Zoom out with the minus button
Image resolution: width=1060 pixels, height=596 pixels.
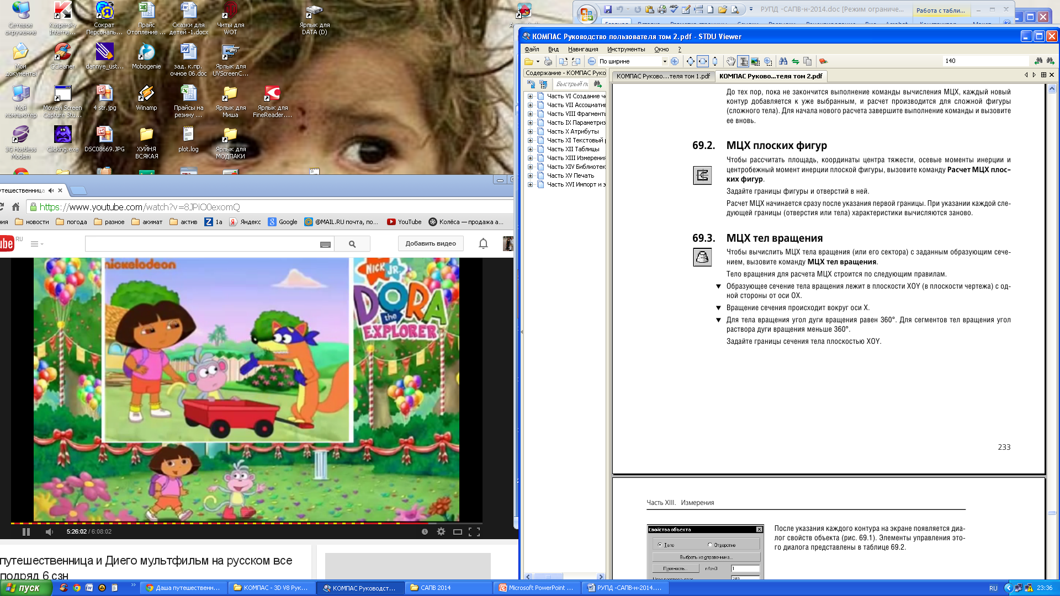(592, 61)
